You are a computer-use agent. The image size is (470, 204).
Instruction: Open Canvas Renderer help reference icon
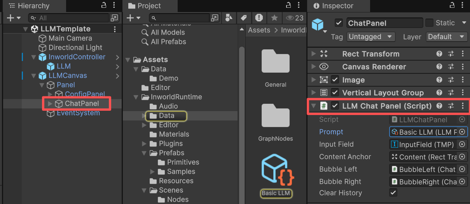coord(439,67)
